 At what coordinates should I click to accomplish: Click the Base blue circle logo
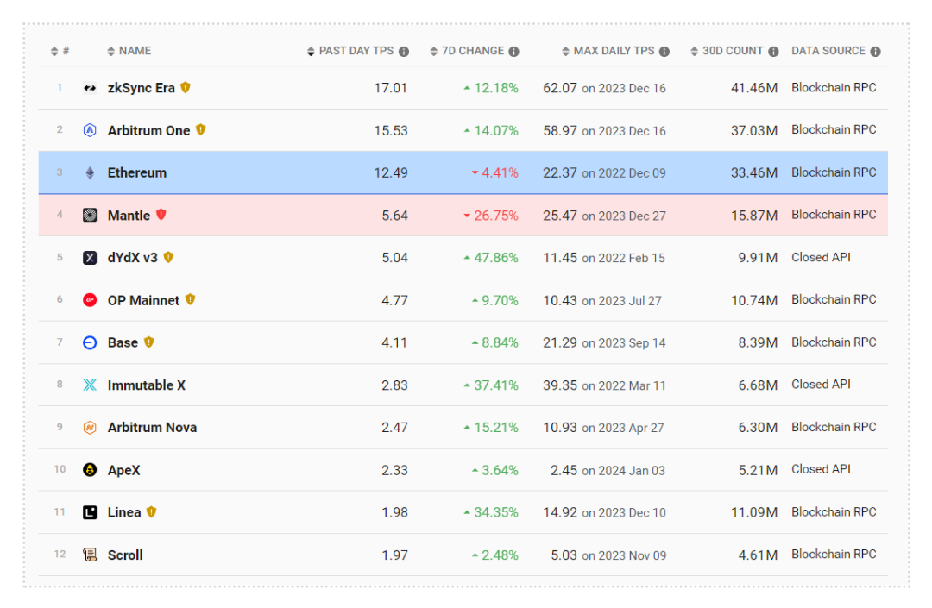90,342
